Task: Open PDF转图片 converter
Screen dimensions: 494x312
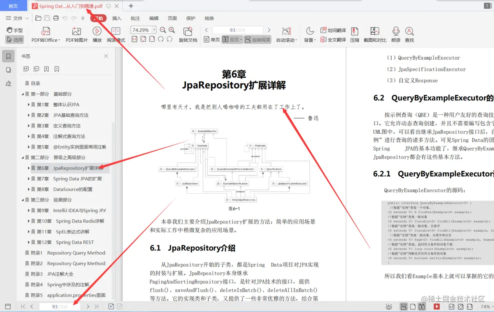Action: coord(76,35)
